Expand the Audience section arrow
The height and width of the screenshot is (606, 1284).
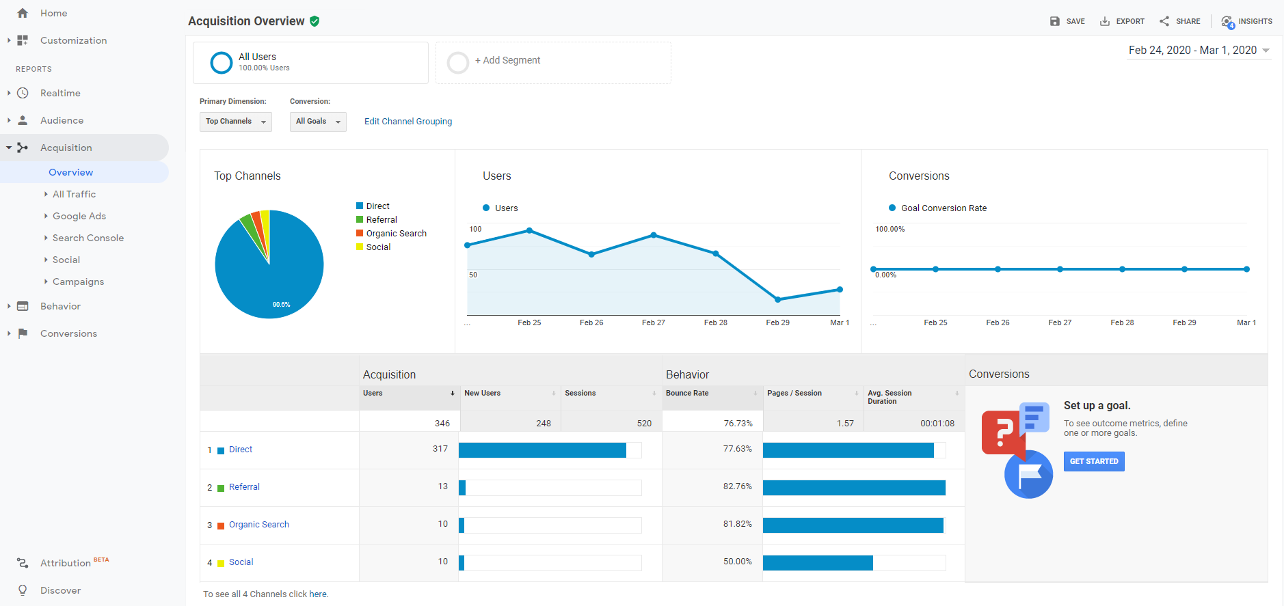pos(9,120)
